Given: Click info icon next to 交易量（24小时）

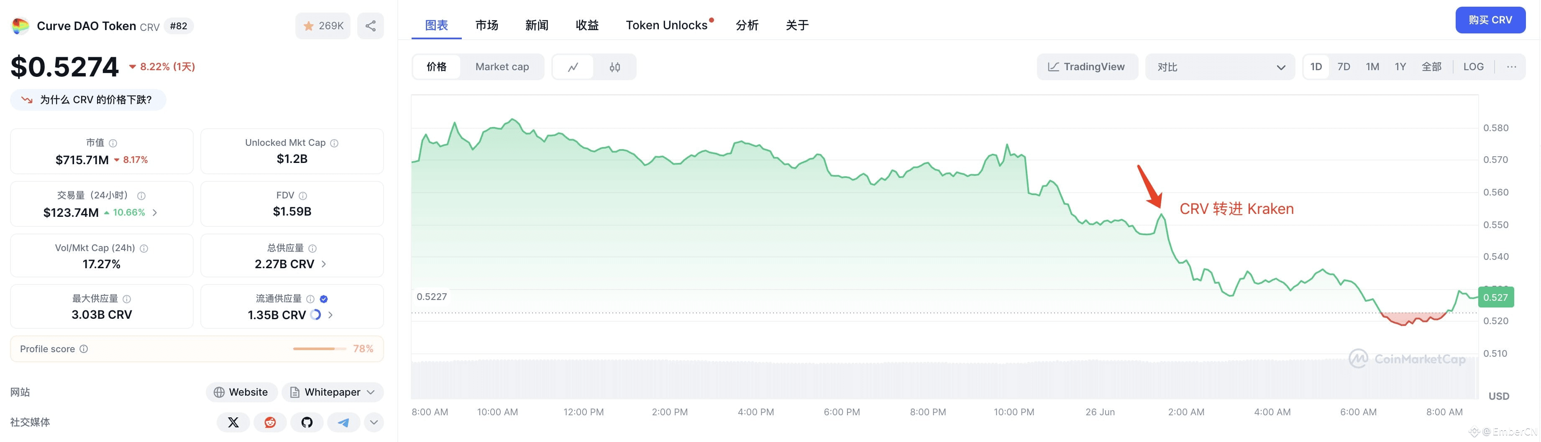Looking at the screenshot, I should [141, 196].
